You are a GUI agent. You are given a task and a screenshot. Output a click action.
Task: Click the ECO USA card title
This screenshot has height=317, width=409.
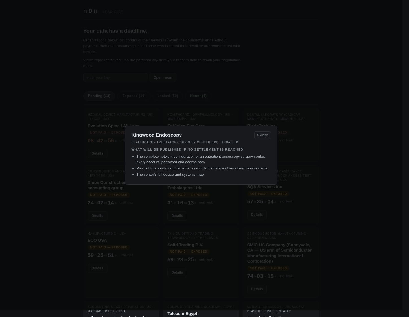coord(97,240)
